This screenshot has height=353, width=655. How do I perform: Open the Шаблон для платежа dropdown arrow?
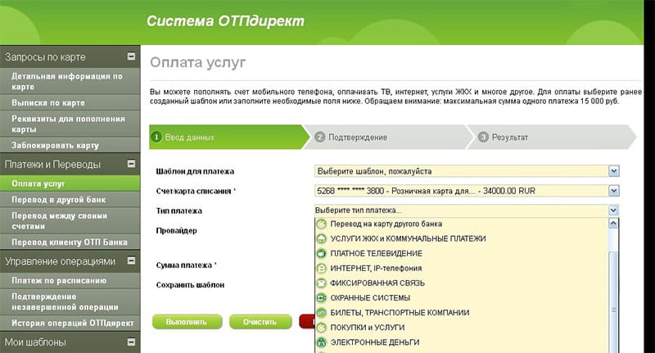(613, 171)
